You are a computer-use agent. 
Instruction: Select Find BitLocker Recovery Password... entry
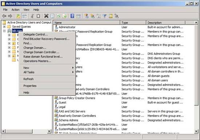click(x=47, y=39)
